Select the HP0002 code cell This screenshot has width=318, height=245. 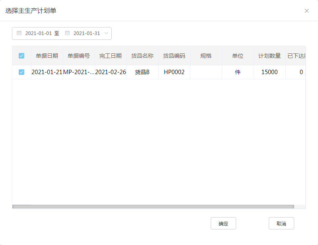[174, 72]
